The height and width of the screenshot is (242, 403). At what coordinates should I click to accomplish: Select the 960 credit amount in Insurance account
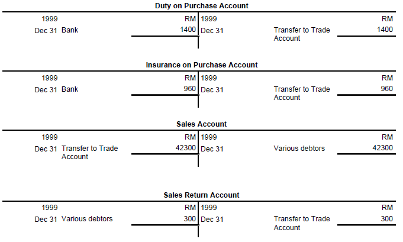(x=386, y=89)
